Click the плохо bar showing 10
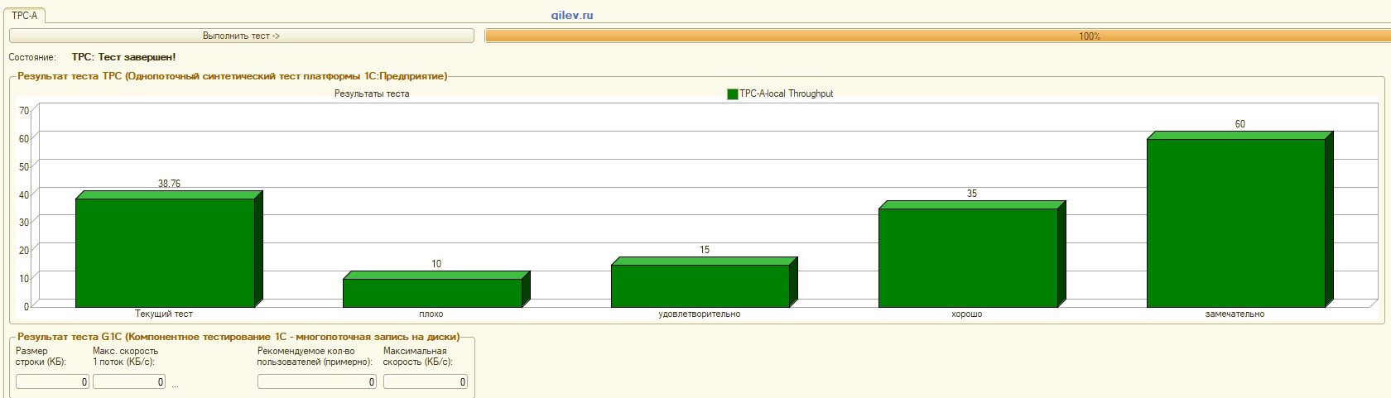 (432, 292)
